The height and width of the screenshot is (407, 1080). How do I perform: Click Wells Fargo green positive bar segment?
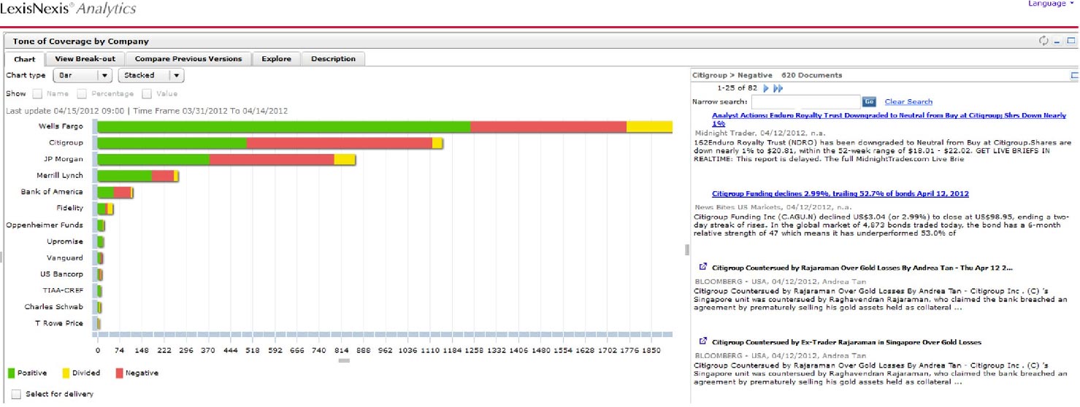(x=284, y=127)
